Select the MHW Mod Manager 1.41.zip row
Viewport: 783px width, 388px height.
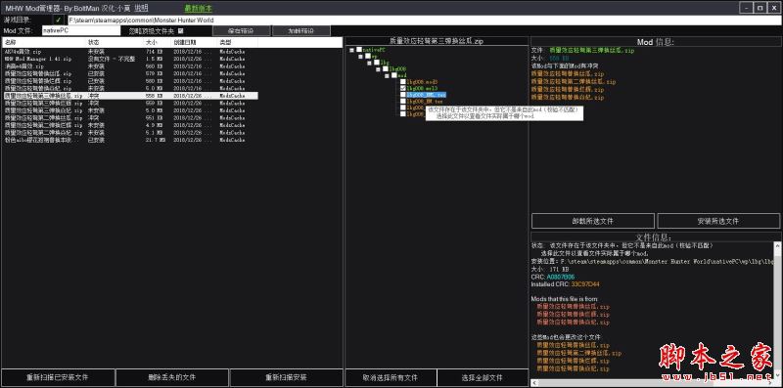(130, 59)
